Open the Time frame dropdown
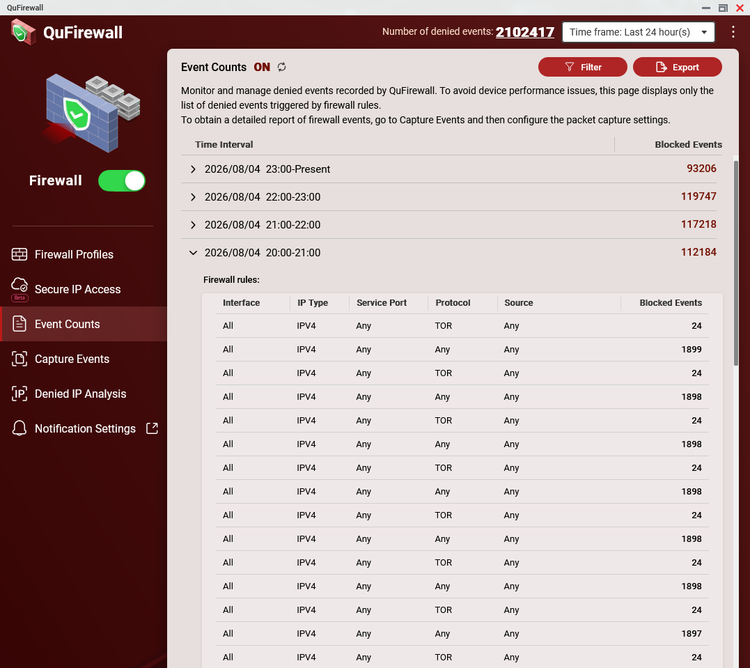Image resolution: width=750 pixels, height=668 pixels. 638,32
